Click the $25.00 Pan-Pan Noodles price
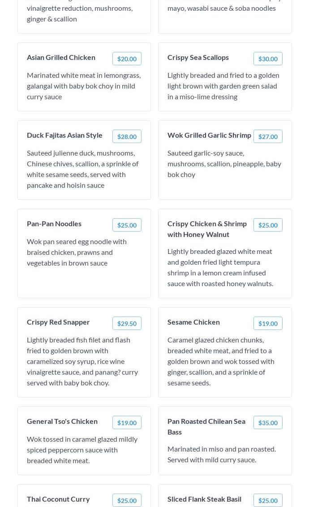The image size is (309, 507). pos(127,225)
